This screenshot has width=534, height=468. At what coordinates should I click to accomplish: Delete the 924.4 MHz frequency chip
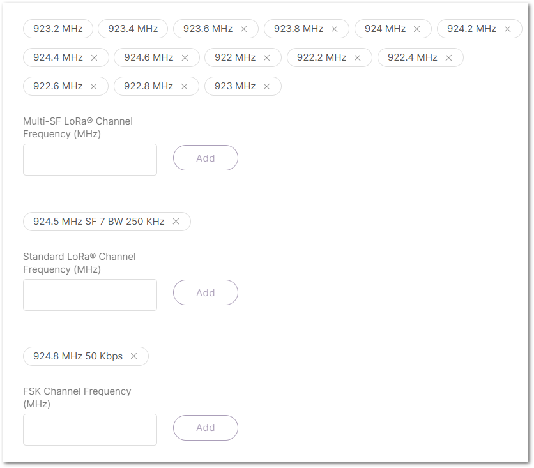pos(94,57)
